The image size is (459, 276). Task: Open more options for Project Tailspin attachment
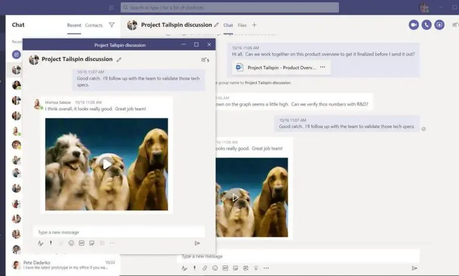click(x=322, y=67)
